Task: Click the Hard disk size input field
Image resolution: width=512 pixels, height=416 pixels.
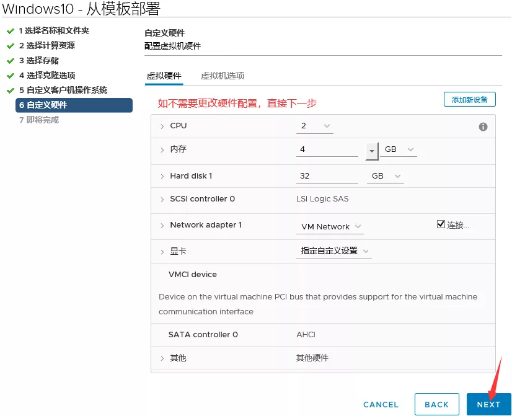Action: (x=327, y=176)
